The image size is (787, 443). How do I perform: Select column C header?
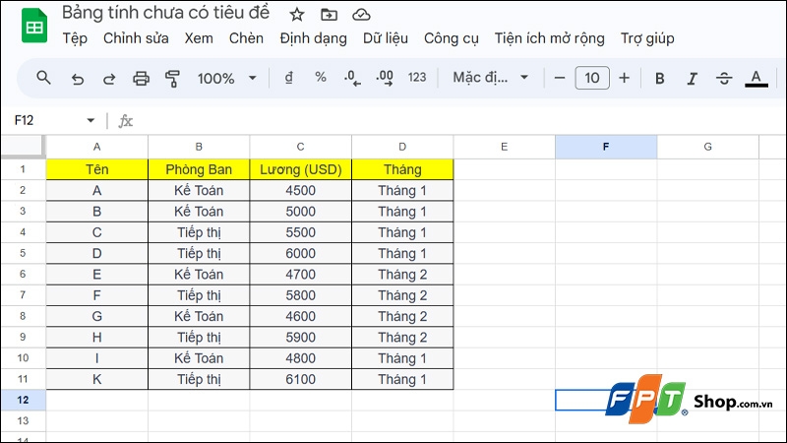click(301, 147)
